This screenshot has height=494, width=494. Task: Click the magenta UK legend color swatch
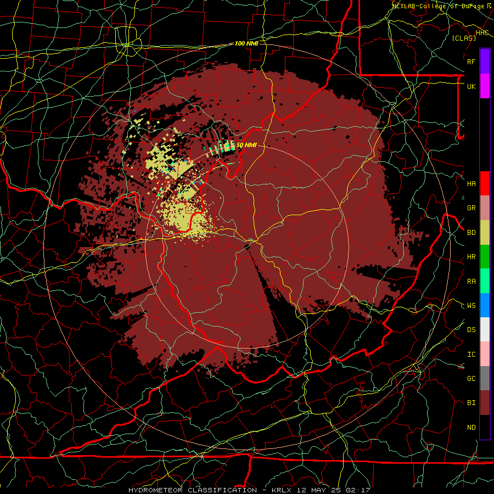pos(485,86)
